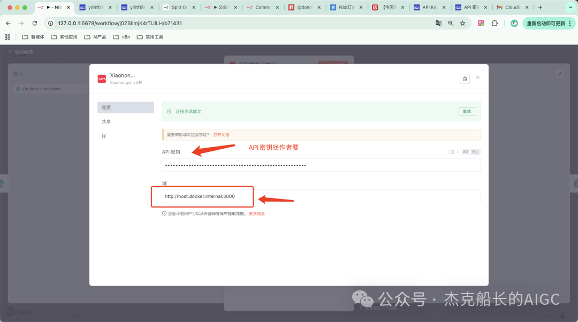This screenshot has height=322, width=578.
Task: Switch to the API 密 browser tab
Action: (x=471, y=7)
